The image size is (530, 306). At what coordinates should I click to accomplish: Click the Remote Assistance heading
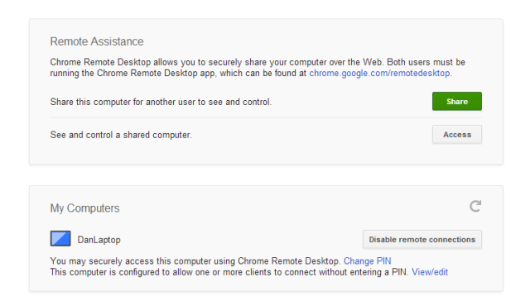coord(97,41)
